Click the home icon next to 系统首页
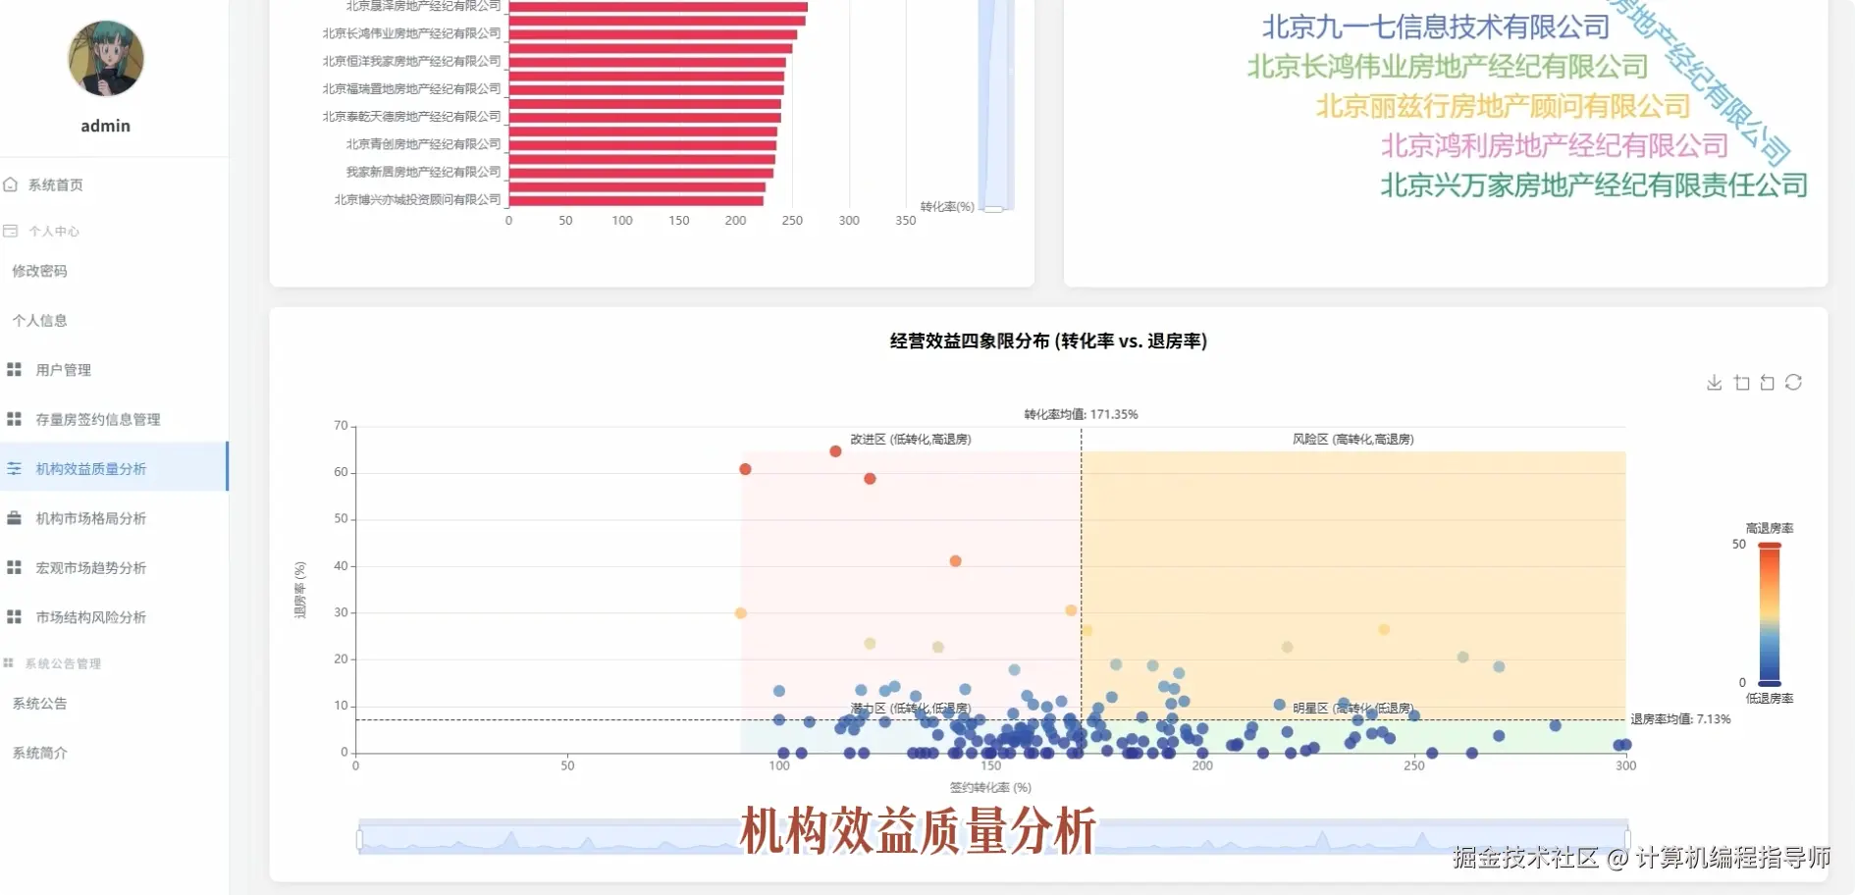 tap(12, 184)
